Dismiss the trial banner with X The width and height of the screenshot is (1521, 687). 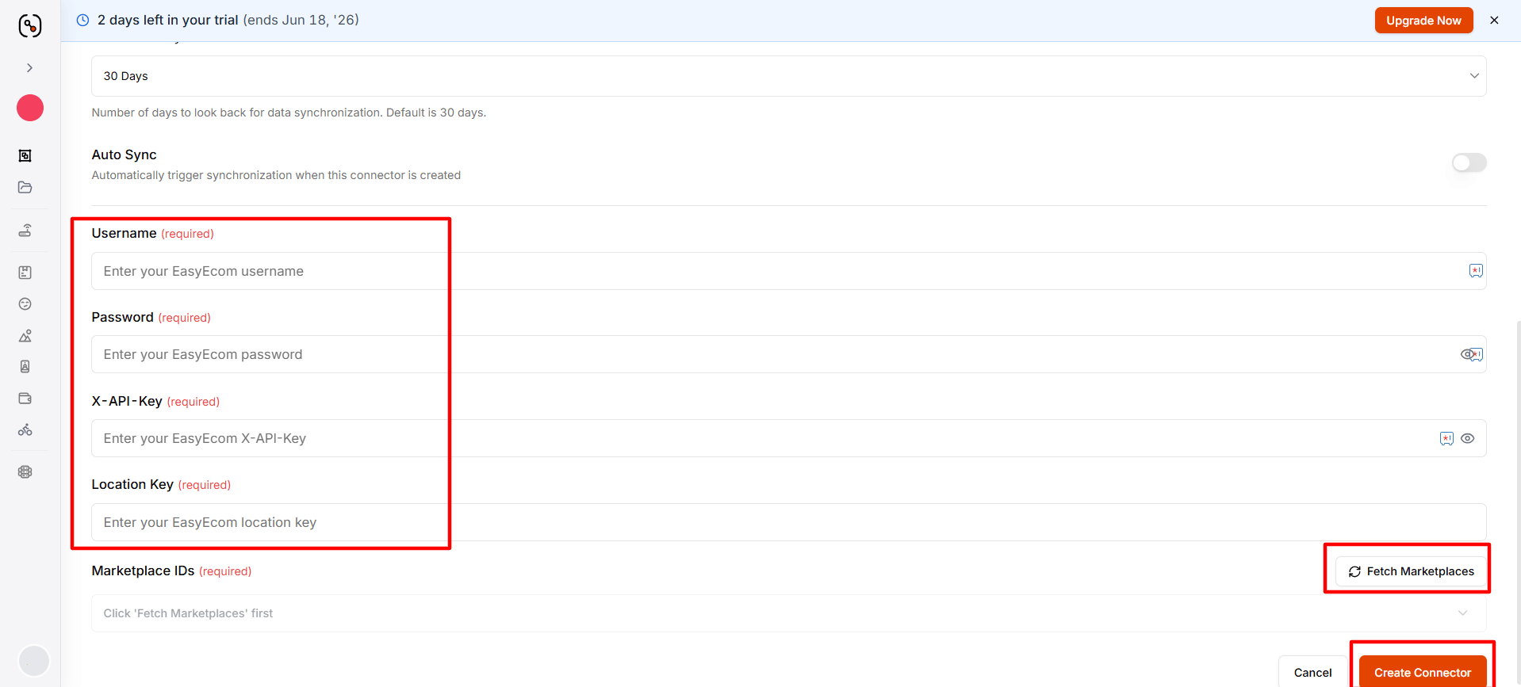1494,21
